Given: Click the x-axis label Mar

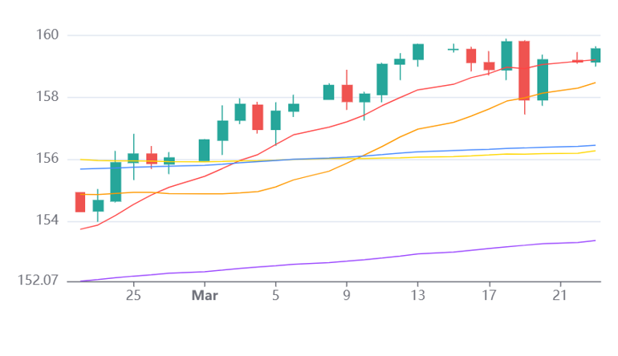Looking at the screenshot, I should click(205, 295).
